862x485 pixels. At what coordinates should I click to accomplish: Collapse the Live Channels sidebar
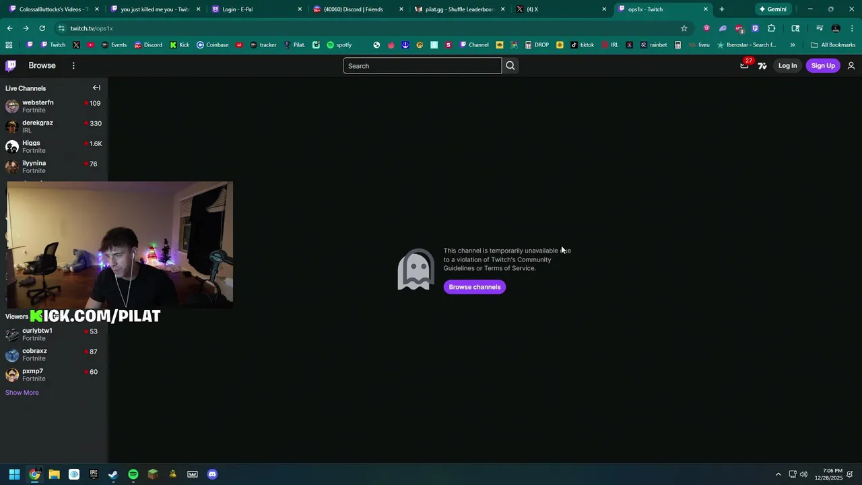[96, 88]
